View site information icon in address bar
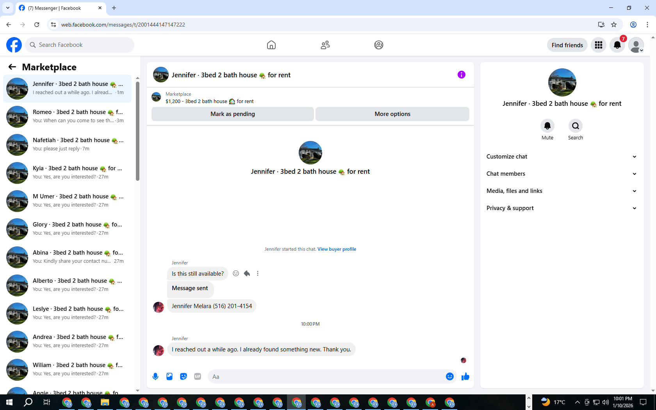The height and width of the screenshot is (410, 656). 53,25
